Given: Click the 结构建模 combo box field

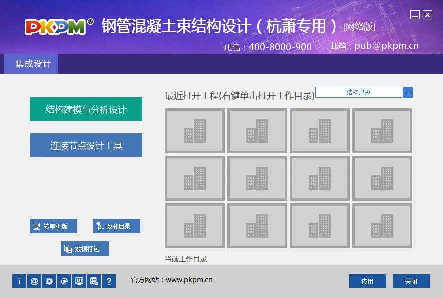Looking at the screenshot, I should [359, 92].
